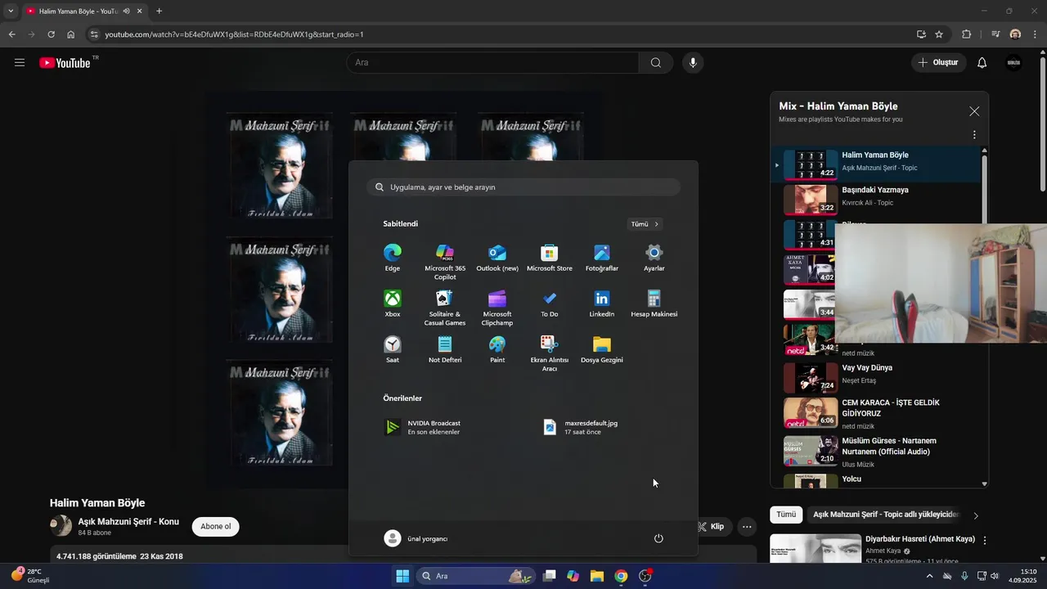
Task: Click the Windows Start button on taskbar
Action: tap(402, 576)
